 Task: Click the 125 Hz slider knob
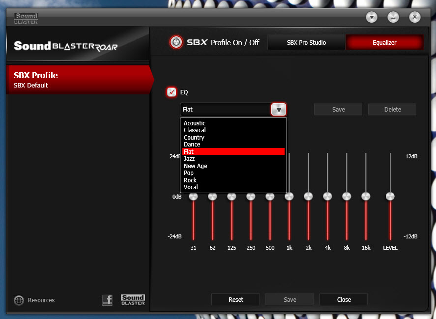click(232, 197)
